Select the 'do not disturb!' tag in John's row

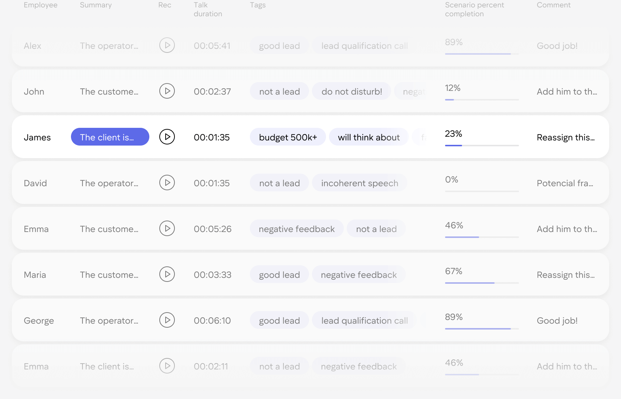352,91
